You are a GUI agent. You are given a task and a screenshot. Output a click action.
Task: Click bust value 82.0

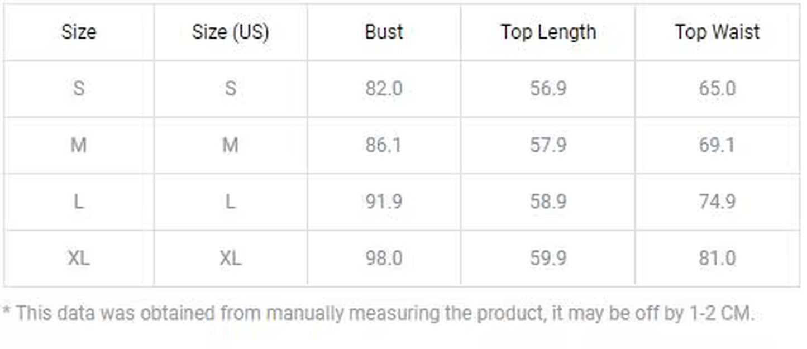(384, 88)
